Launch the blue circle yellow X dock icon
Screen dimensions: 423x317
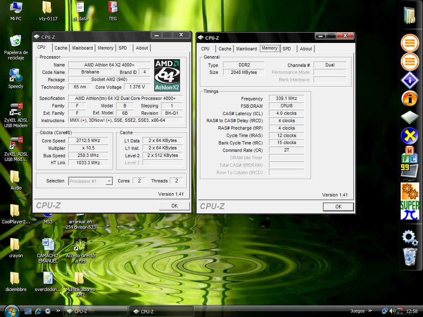409,135
